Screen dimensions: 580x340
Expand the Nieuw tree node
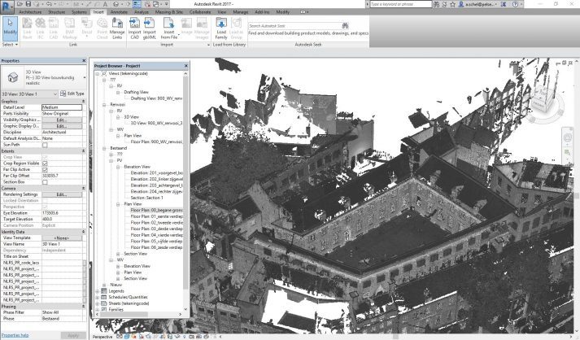(104, 285)
